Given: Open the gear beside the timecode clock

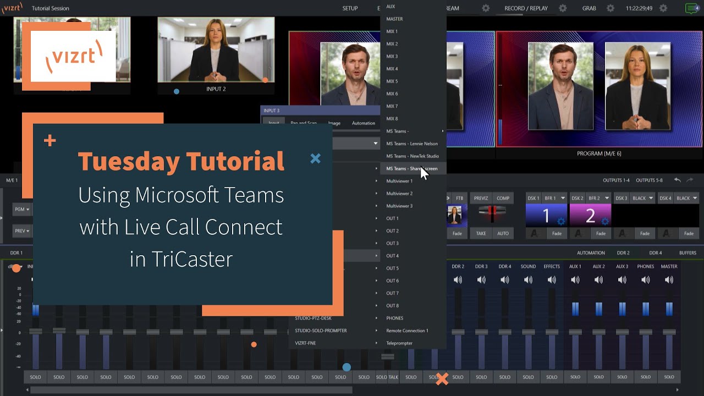Looking at the screenshot, I should 663,8.
